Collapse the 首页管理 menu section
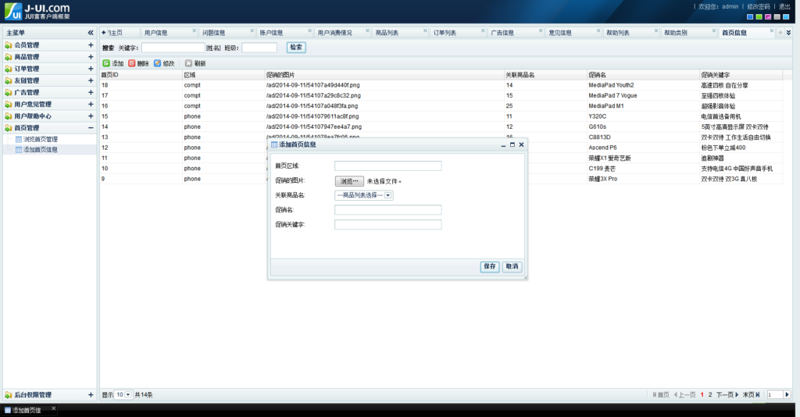800x417 pixels. pos(91,128)
